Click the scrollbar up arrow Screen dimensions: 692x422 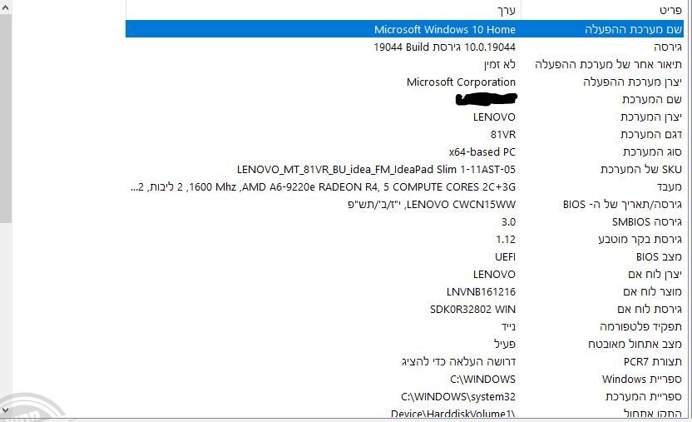pyautogui.click(x=6, y=7)
